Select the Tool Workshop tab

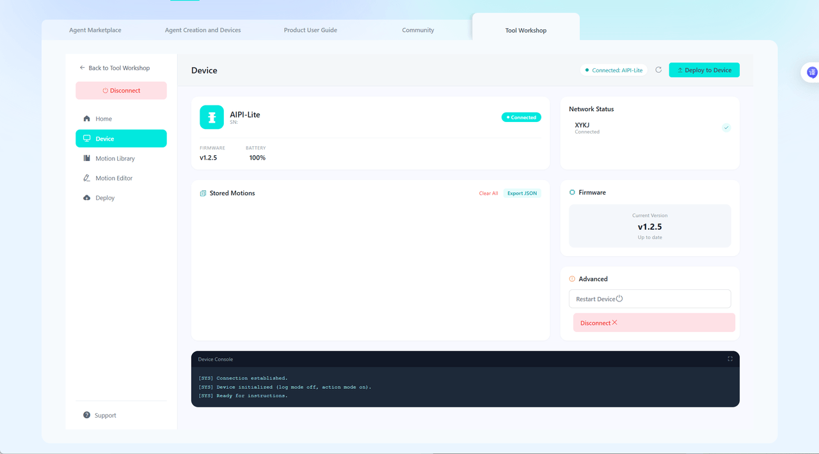click(x=526, y=30)
